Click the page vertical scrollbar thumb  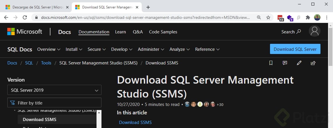click(x=330, y=47)
